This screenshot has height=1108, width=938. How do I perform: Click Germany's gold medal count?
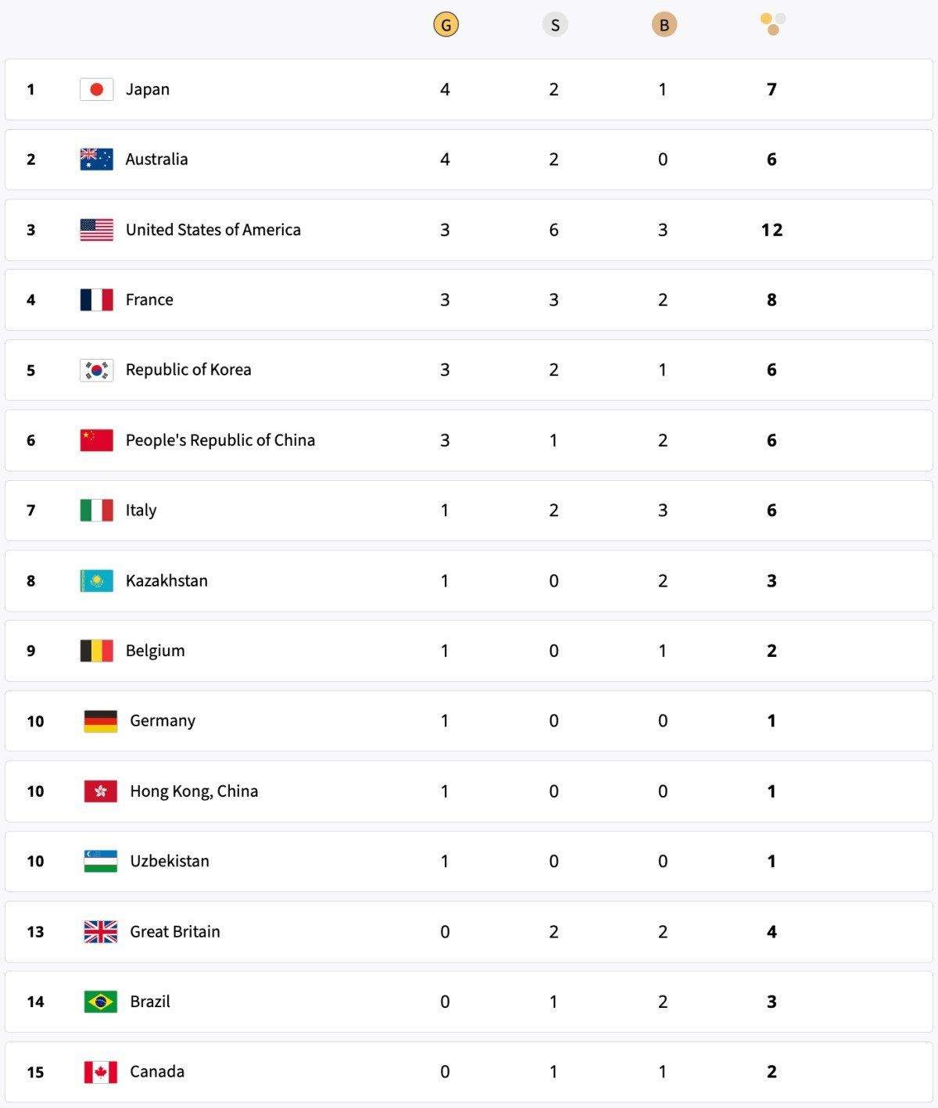coord(445,721)
